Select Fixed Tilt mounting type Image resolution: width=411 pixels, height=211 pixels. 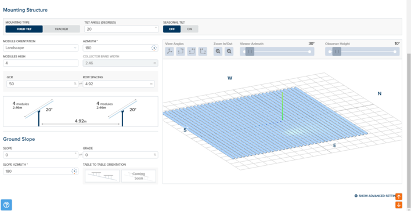[24, 29]
